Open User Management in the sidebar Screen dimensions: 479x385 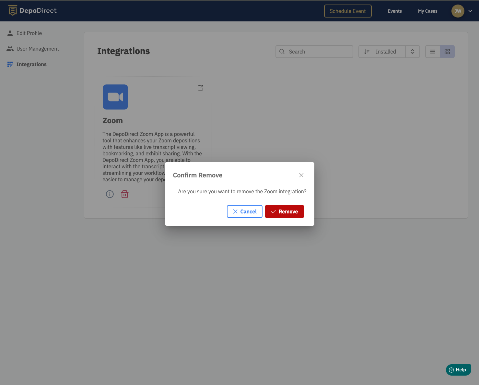pos(33,49)
